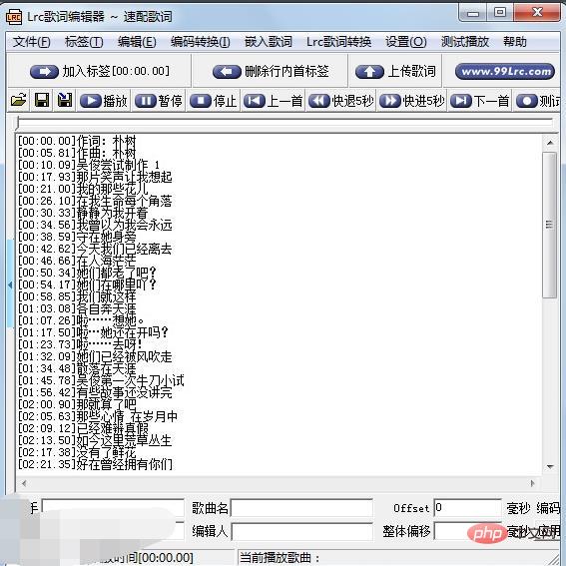Click the Offset input field
This screenshot has width=566, height=566.
point(467,508)
